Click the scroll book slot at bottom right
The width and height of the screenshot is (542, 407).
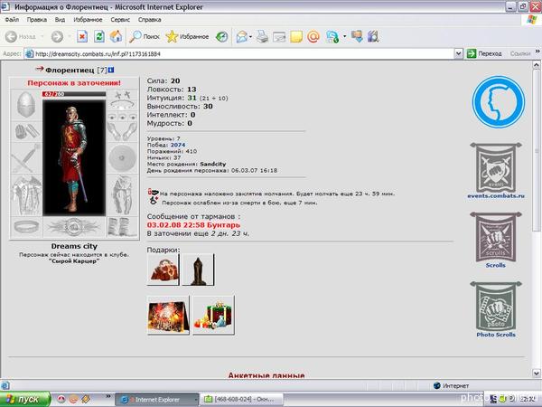122,227
